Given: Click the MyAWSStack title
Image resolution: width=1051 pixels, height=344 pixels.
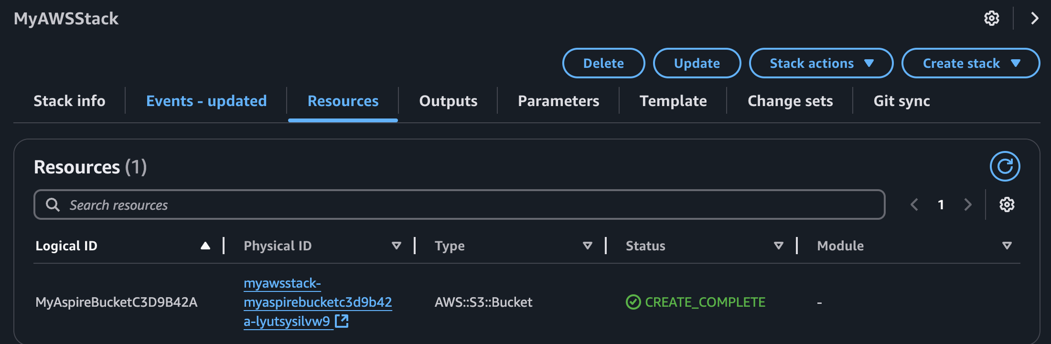Looking at the screenshot, I should point(66,19).
